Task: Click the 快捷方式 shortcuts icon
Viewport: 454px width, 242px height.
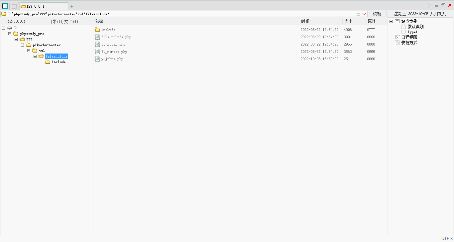Action: [x=397, y=43]
